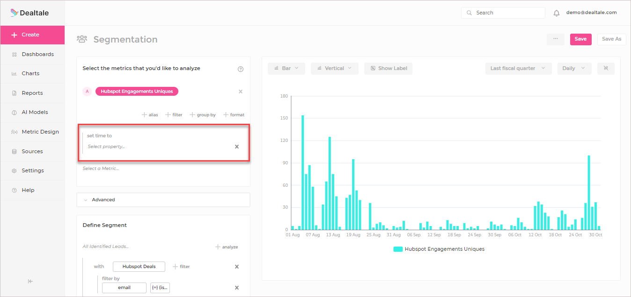This screenshot has width=631, height=297.
Task: Open the Daily granularity dropdown
Action: [x=574, y=68]
